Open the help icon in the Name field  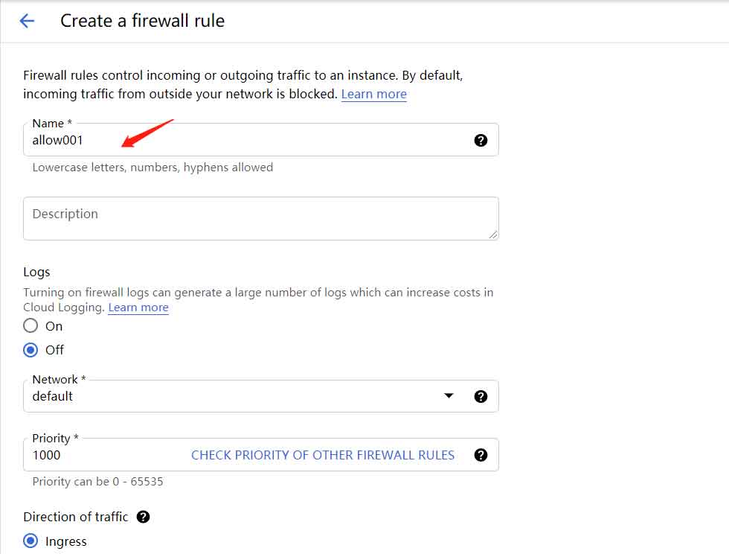[x=481, y=140]
